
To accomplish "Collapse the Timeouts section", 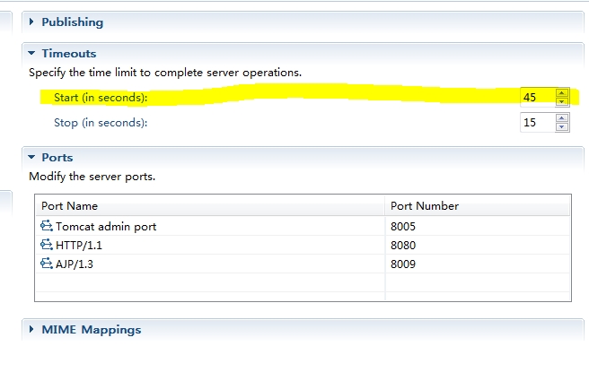I will (x=31, y=53).
